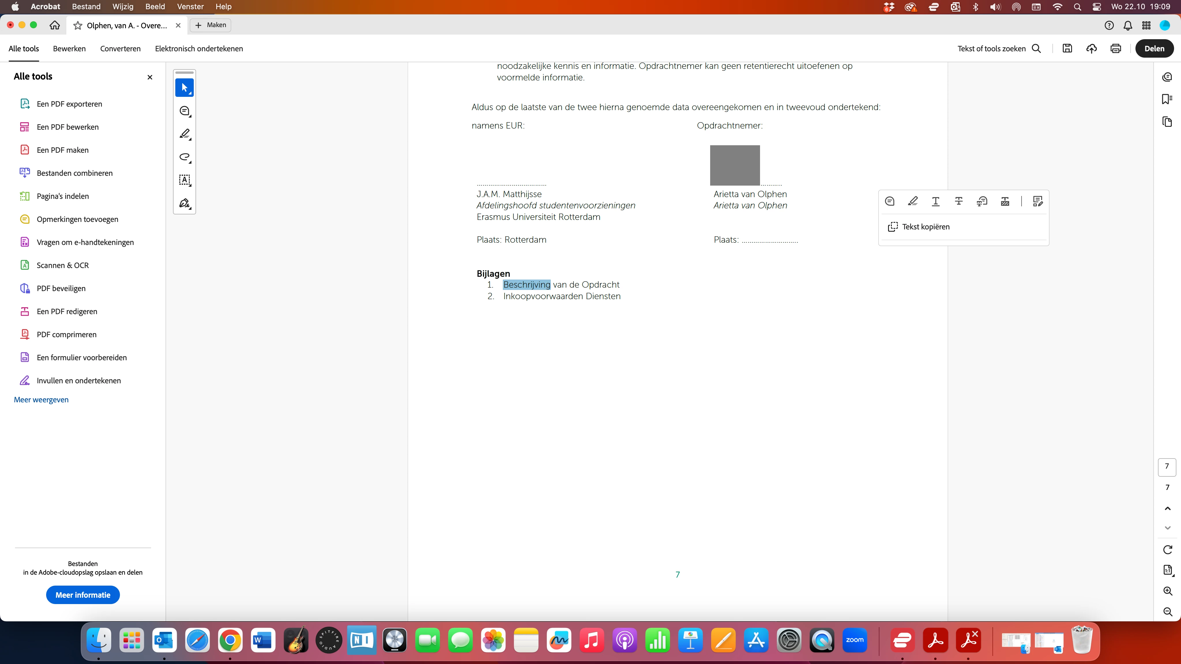Viewport: 1181px width, 664px height.
Task: Choose the text box tool in left toolbar
Action: [184, 180]
